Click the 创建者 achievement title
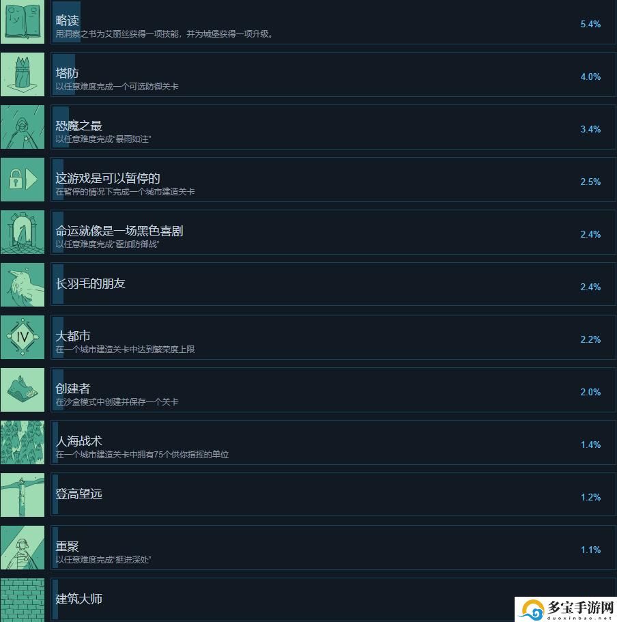This screenshot has height=622, width=617. click(72, 388)
